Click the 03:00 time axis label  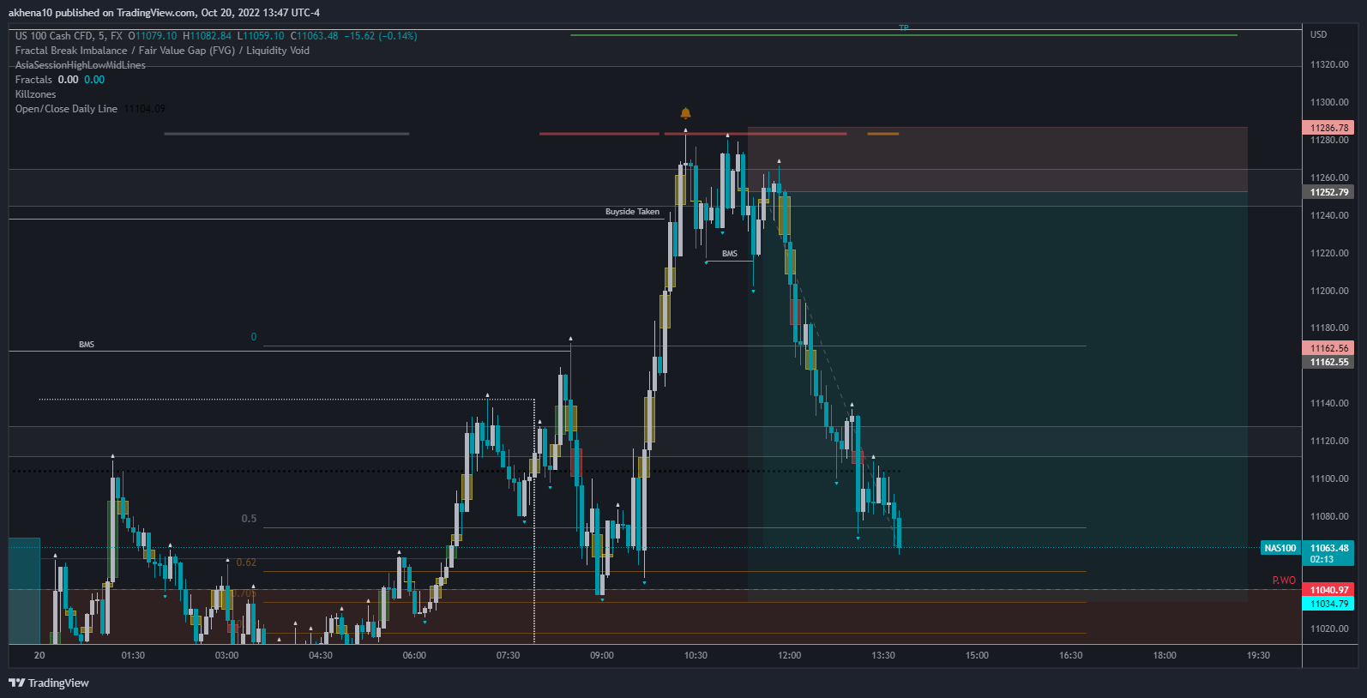click(x=226, y=655)
